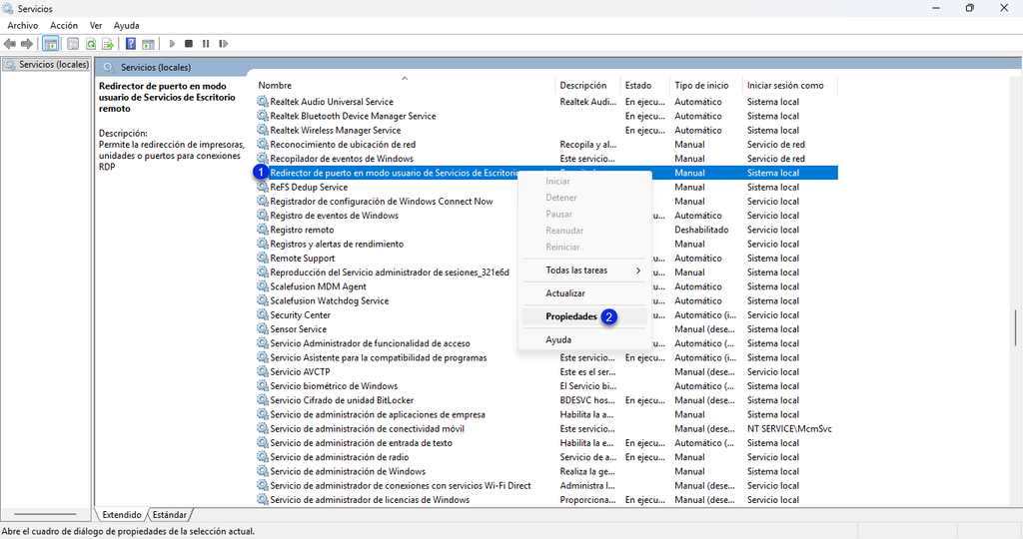The image size is (1023, 539).
Task: Click gear icon of Servicio AVCTP
Action: (x=263, y=372)
